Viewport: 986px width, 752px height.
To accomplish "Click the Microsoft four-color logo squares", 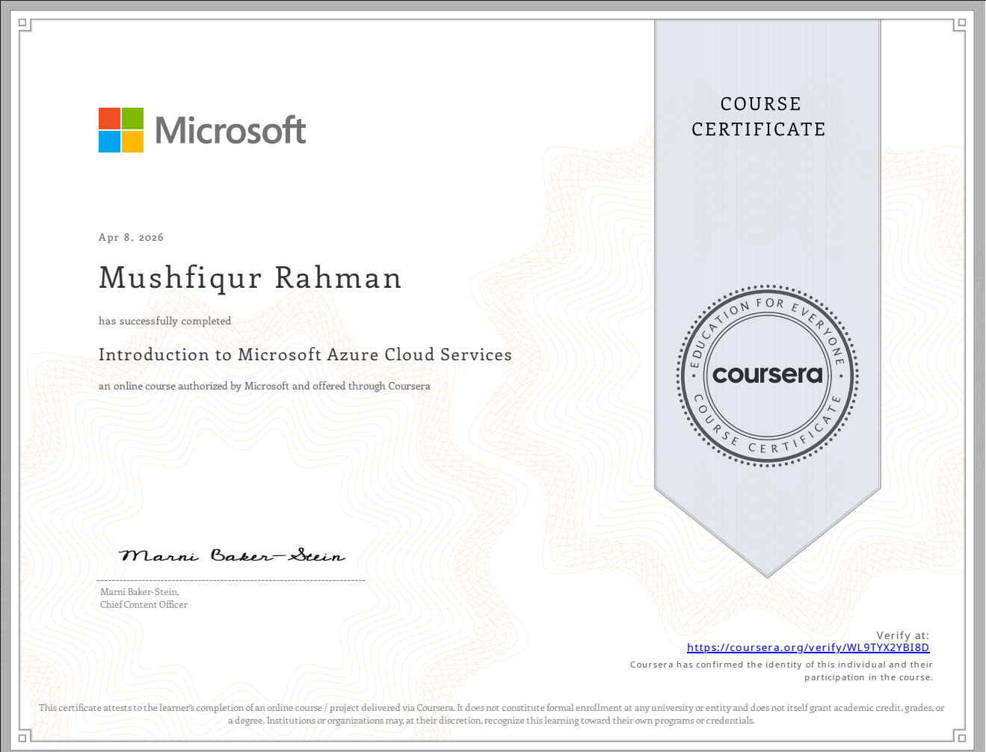I will click(x=121, y=130).
